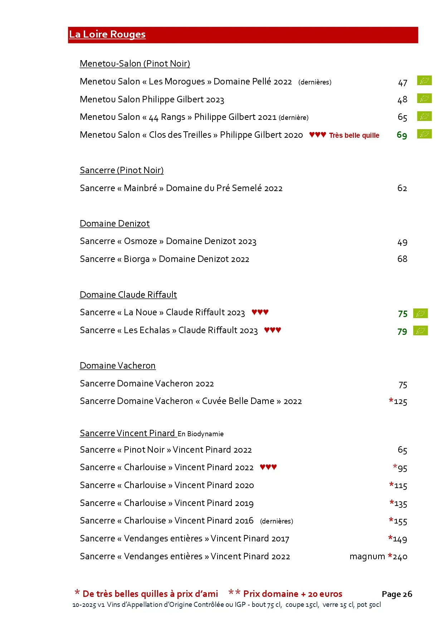
Task: Click the organic icon next to green price 69
Action: [424, 134]
